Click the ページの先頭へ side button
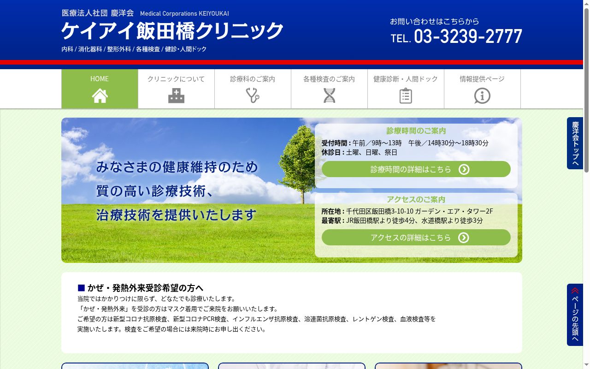Viewport: 590px width, 369px height. [x=575, y=315]
